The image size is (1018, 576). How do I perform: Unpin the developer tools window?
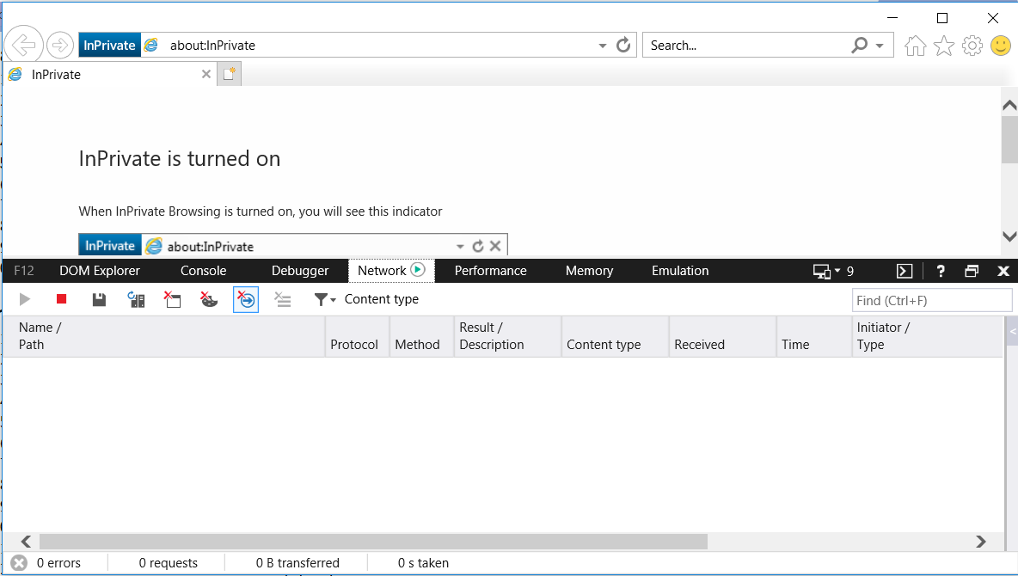(972, 271)
